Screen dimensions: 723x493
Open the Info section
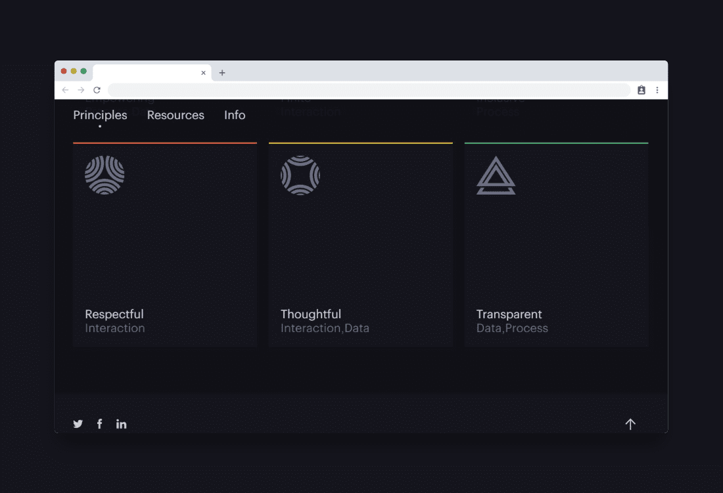pos(235,115)
